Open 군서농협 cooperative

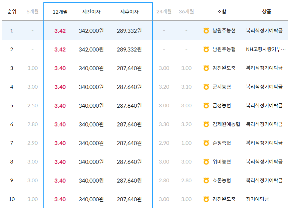222,87
